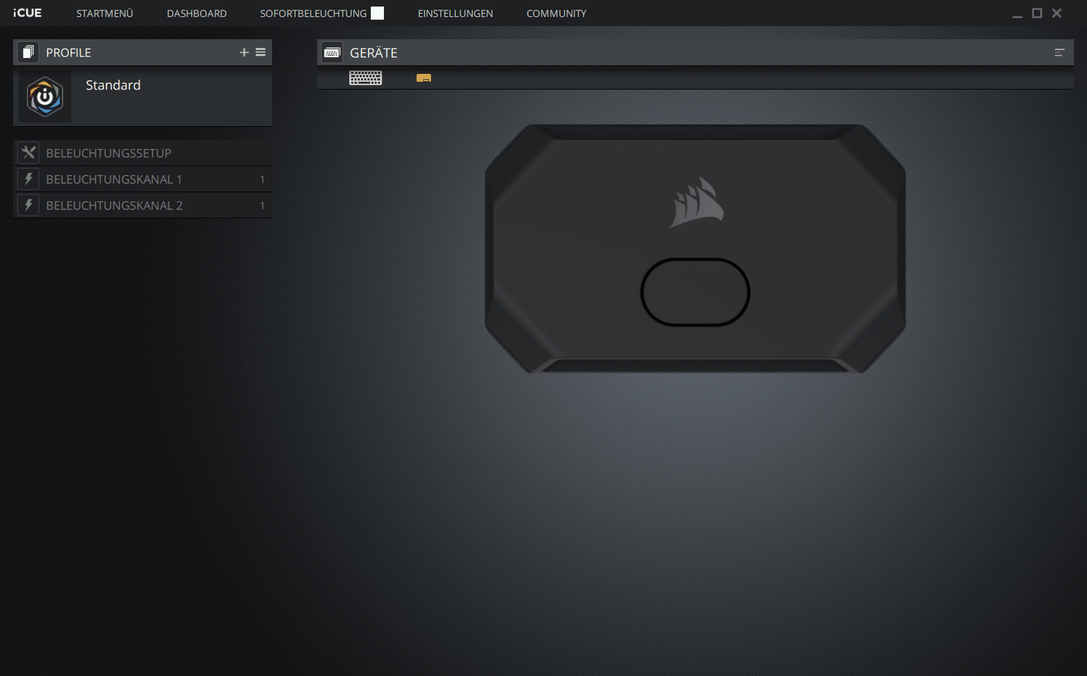Open Einstellungen from the top menu
Image resolution: width=1087 pixels, height=676 pixels.
click(x=455, y=13)
